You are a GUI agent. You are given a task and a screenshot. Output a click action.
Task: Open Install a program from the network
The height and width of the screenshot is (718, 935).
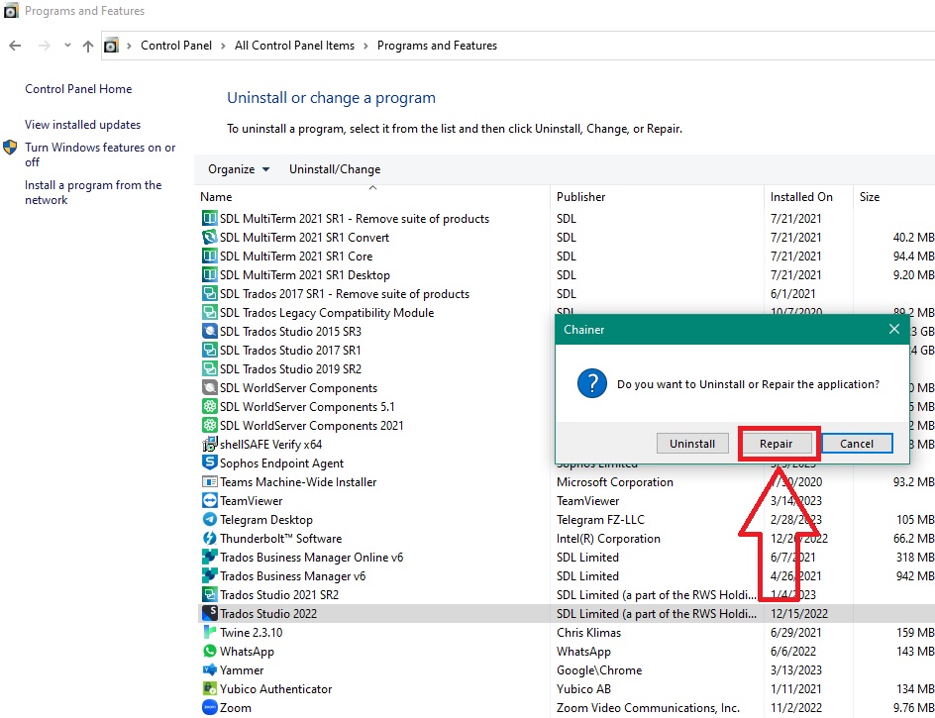tap(93, 192)
